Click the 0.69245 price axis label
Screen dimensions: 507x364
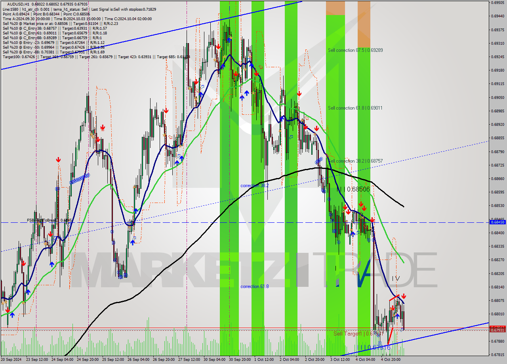point(498,57)
